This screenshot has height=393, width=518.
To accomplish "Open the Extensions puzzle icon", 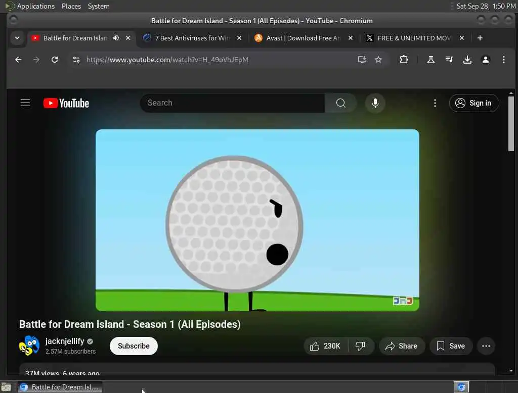I will click(404, 60).
